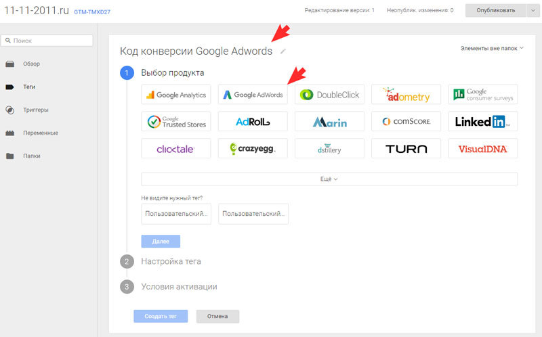Select the Google AdWords product tile
Screen dimensions: 542x337
(x=253, y=94)
